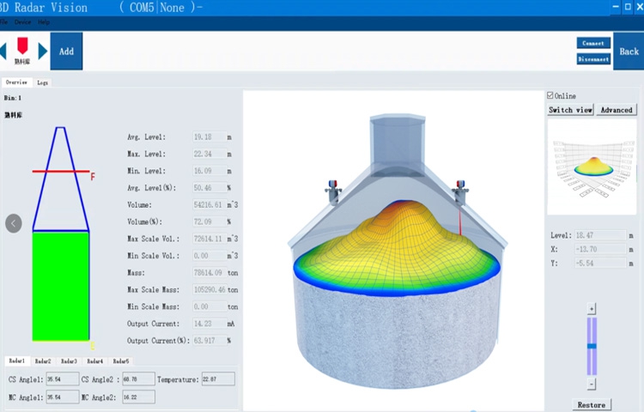644x412 pixels.
Task: Click the vertical zoom slider handle
Action: 591,346
